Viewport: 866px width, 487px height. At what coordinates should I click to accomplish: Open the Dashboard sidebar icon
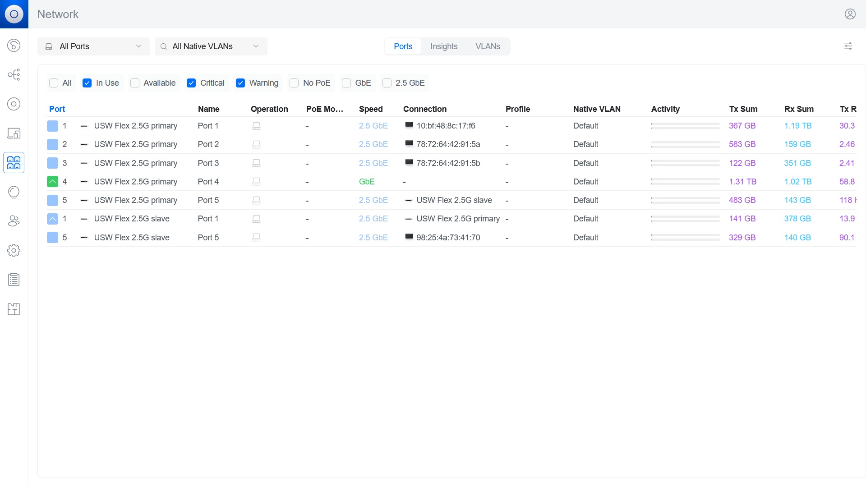coord(14,45)
